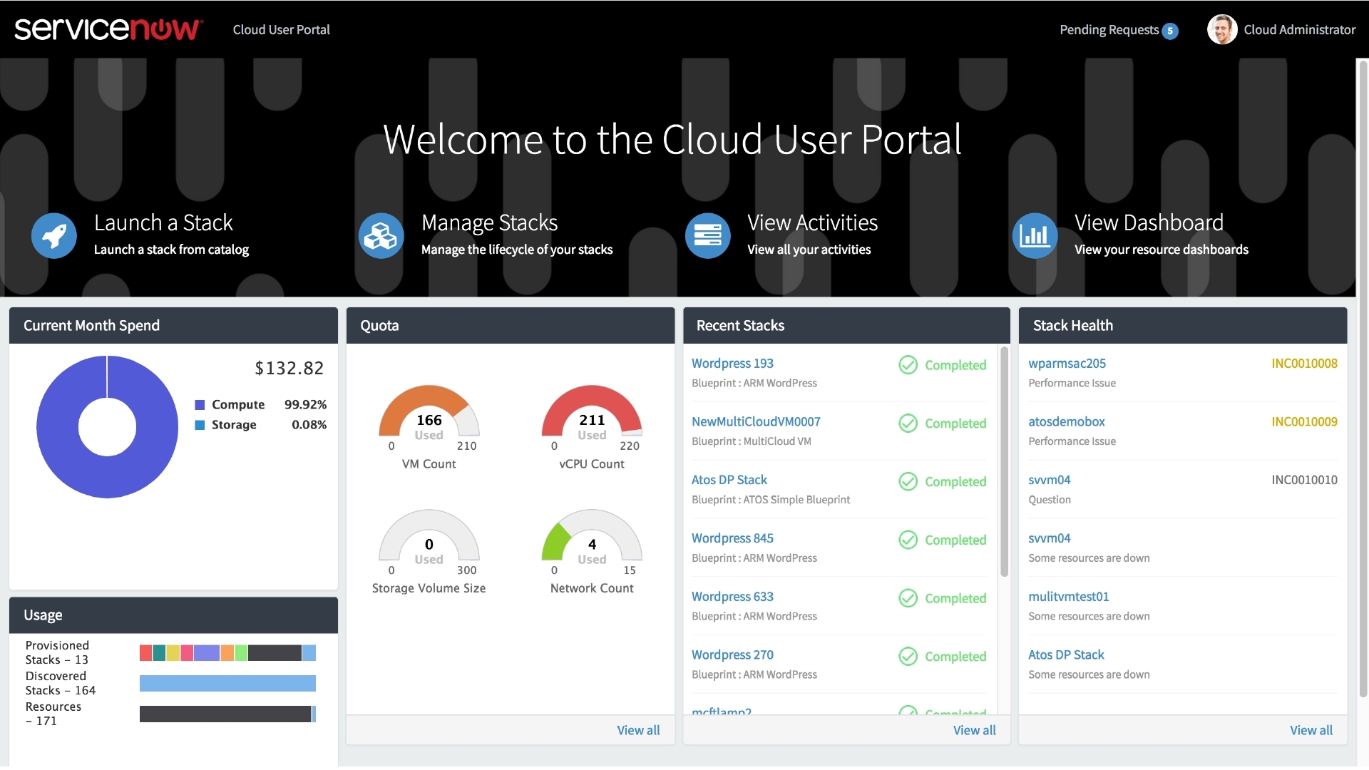Click the ServiceNow logo
Screen dimensions: 1369x770
pos(108,29)
